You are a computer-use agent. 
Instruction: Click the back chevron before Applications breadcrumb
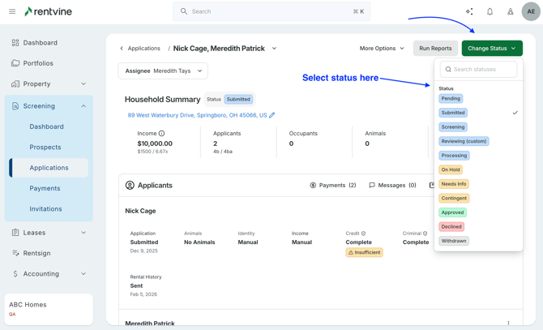(122, 49)
